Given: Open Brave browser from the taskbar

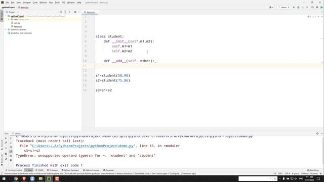Looking at the screenshot, I should [24, 178].
